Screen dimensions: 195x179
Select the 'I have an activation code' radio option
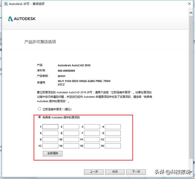point(40,117)
